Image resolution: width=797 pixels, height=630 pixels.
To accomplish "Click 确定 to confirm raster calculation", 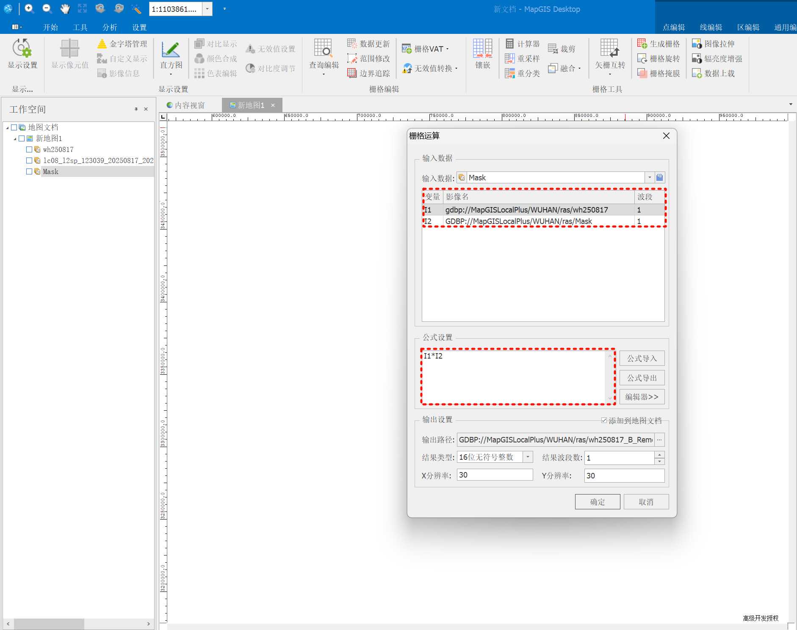I will tap(598, 502).
